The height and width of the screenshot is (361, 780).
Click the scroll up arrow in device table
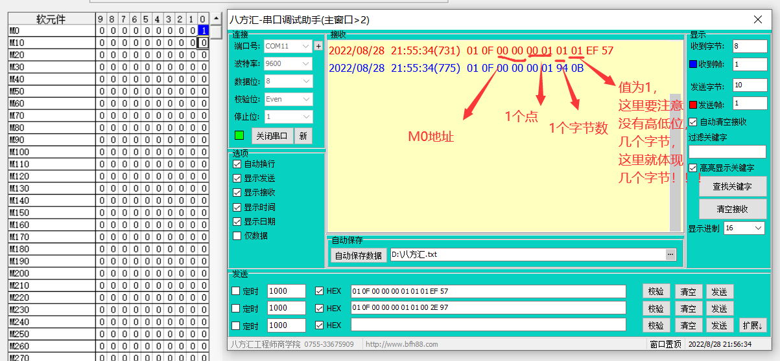pyautogui.click(x=217, y=19)
